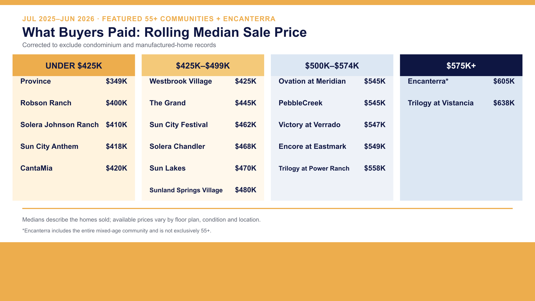Screen dimensions: 535x301
Task: Click the CantaMia $420K price
Action: pyautogui.click(x=116, y=168)
